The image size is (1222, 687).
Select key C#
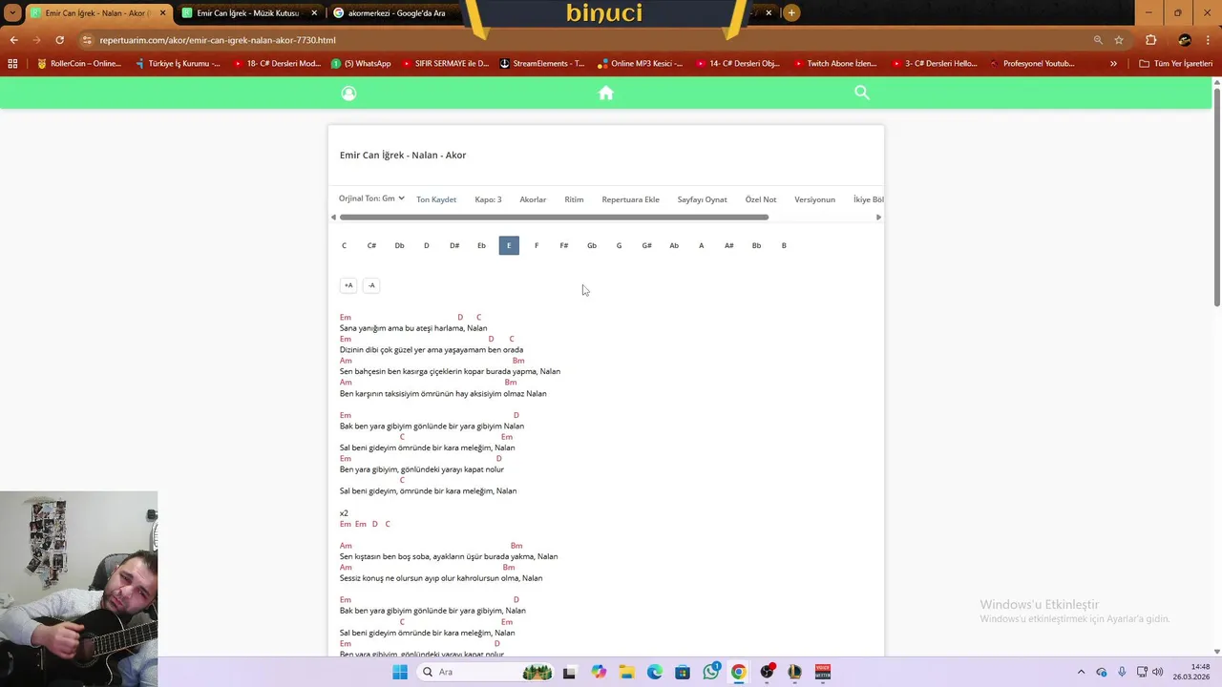371,245
